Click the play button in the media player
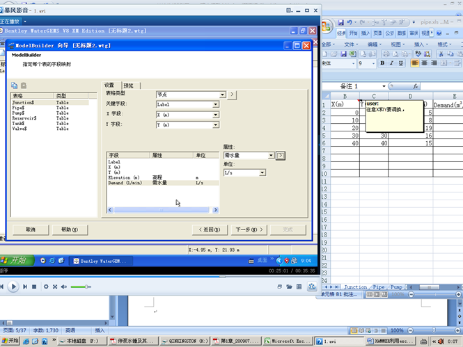 [x=13, y=287]
